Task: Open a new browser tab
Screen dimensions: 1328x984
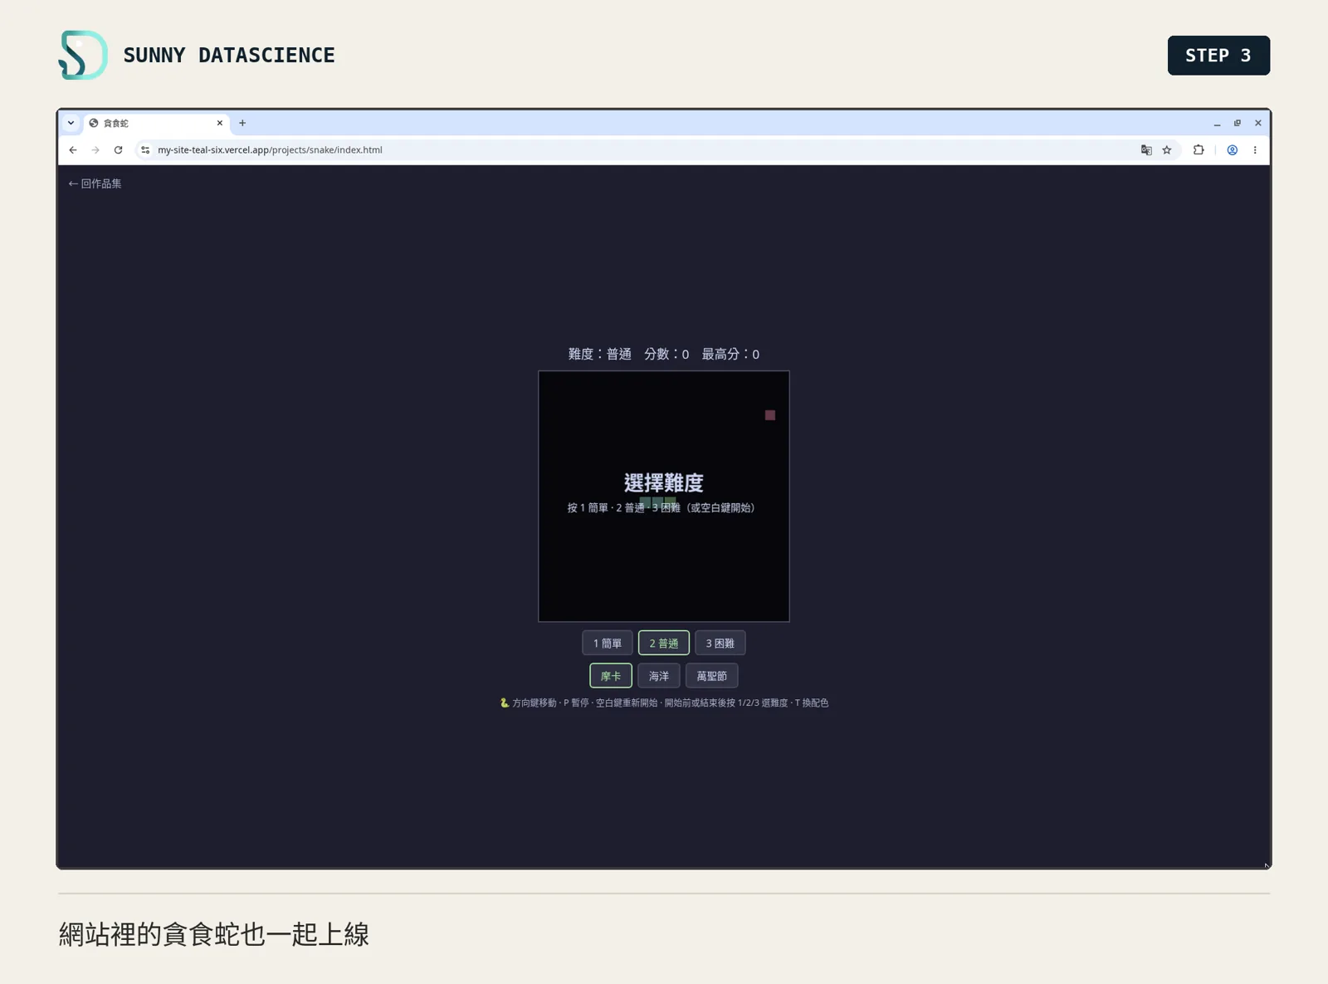Action: tap(242, 123)
